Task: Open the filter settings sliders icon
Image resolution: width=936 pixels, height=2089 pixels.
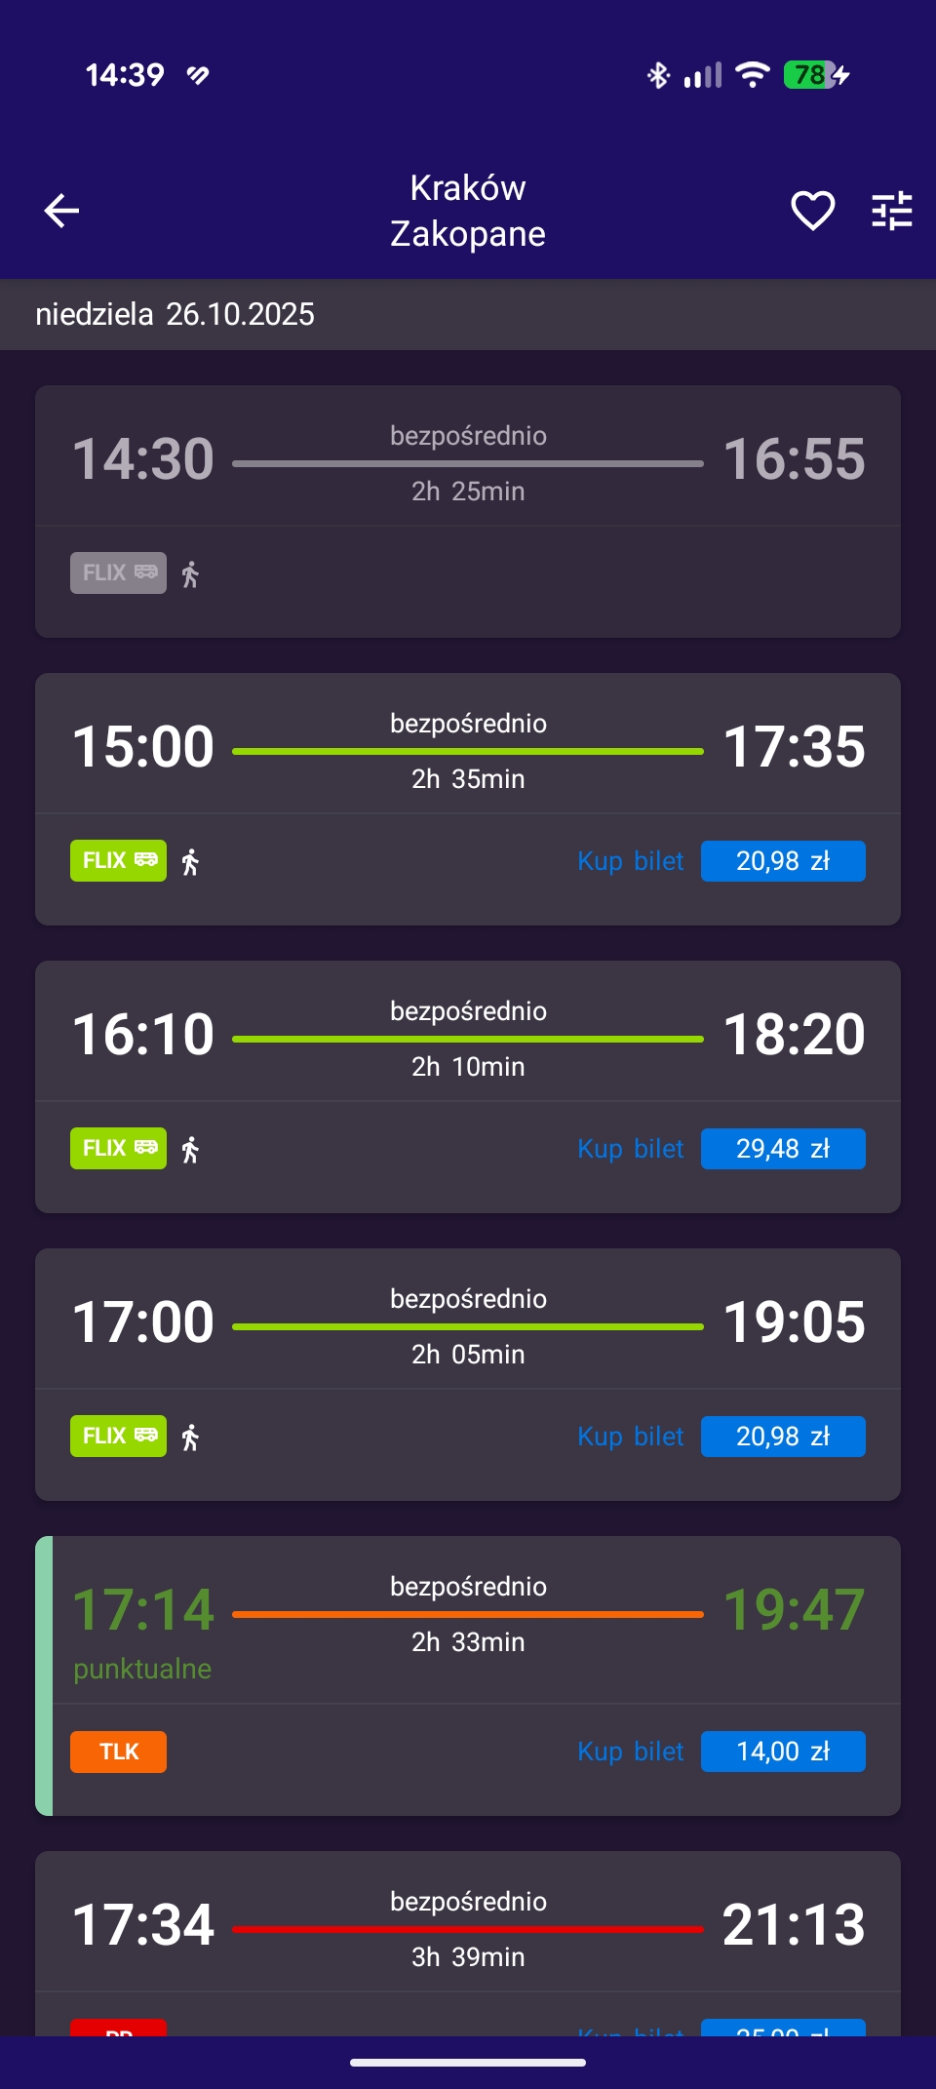Action: click(x=891, y=211)
